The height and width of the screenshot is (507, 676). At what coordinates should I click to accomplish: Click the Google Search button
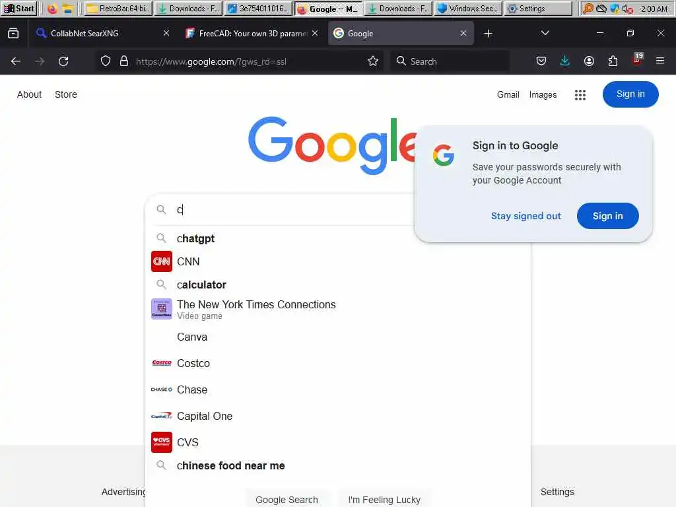click(x=287, y=499)
